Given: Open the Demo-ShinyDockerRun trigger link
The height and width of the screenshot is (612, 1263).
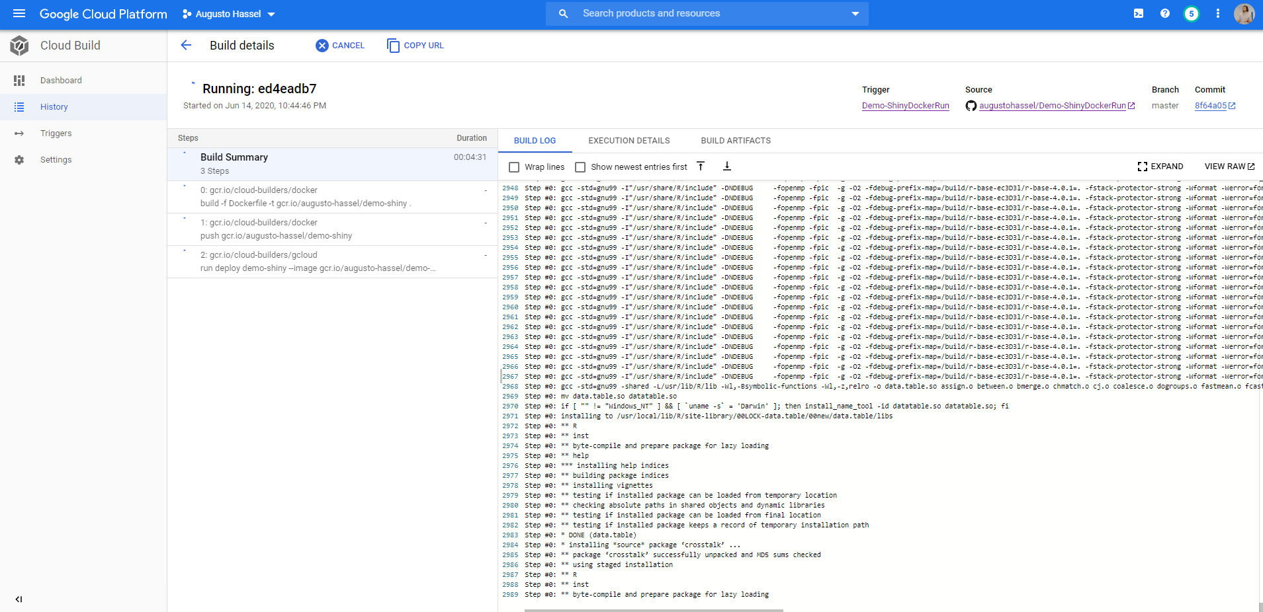Looking at the screenshot, I should pyautogui.click(x=905, y=106).
